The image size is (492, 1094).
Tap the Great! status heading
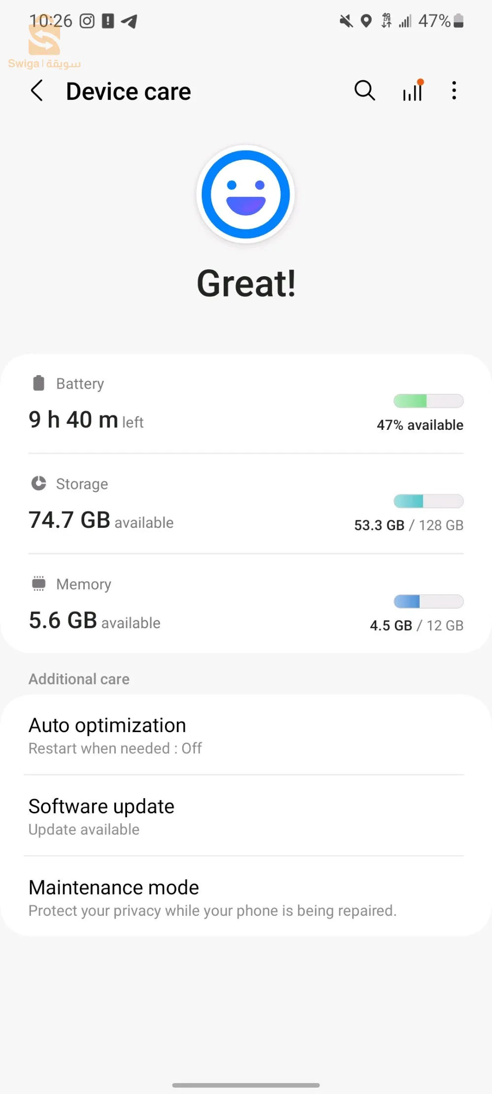tap(246, 284)
